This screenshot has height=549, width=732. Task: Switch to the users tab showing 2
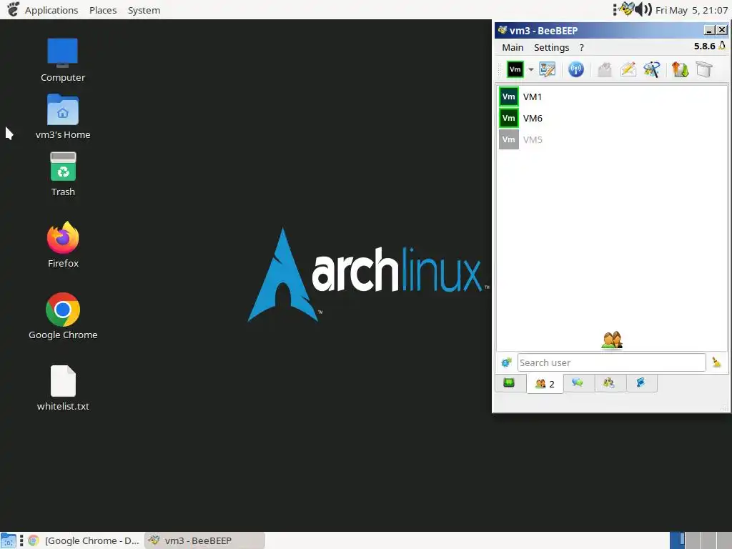click(x=545, y=384)
